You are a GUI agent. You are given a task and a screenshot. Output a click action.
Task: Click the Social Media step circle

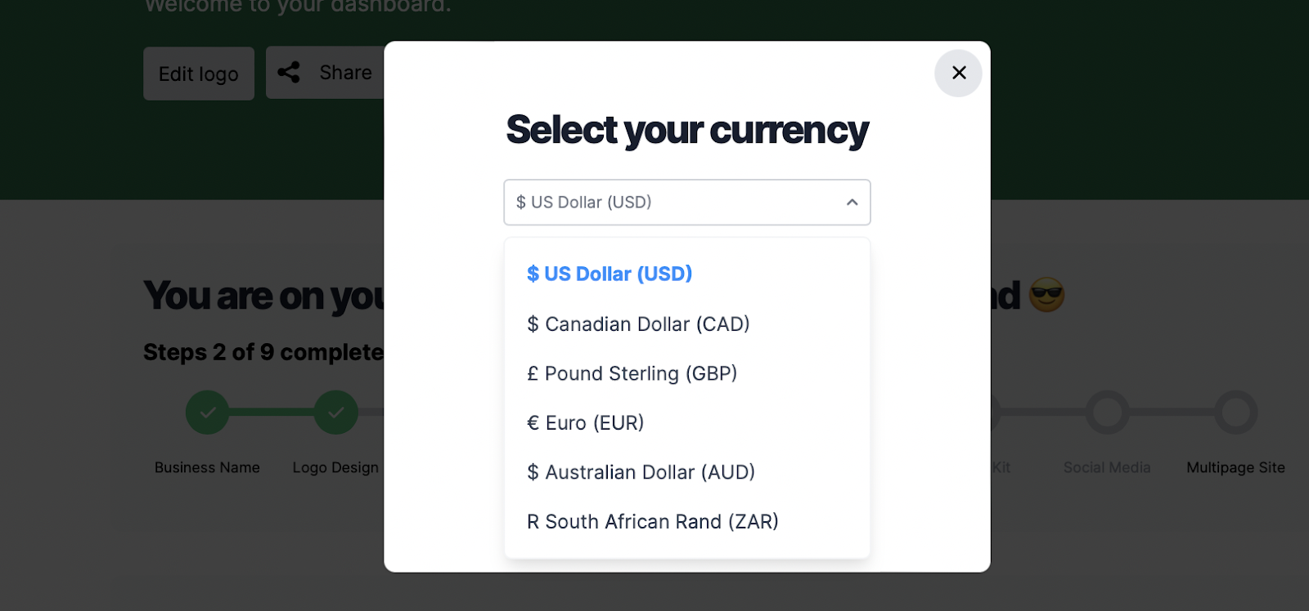(1107, 413)
